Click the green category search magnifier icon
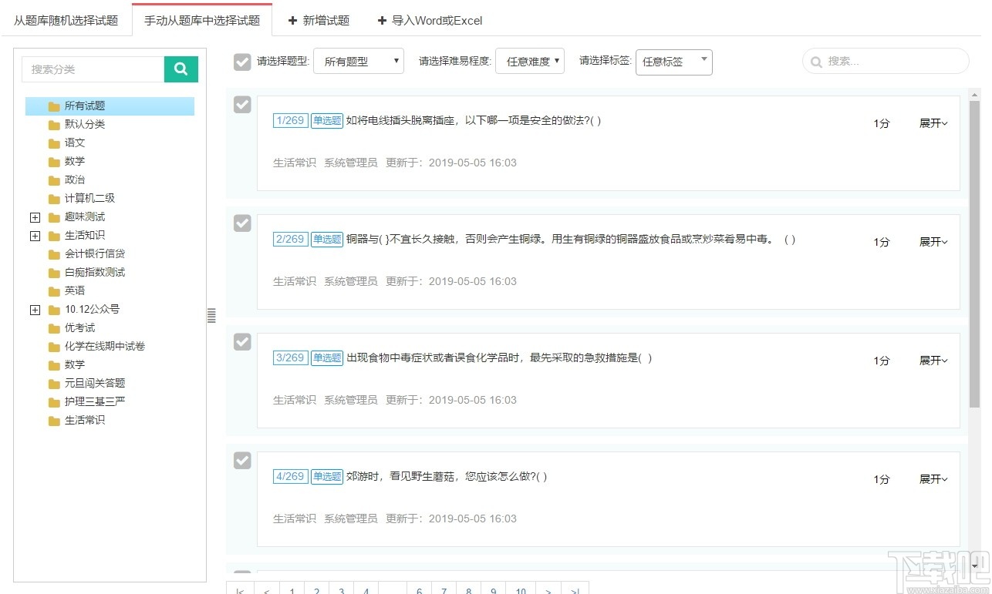Image resolution: width=992 pixels, height=594 pixels. click(181, 69)
